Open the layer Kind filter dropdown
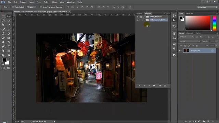This screenshot has width=219, height=123. coord(186,37)
